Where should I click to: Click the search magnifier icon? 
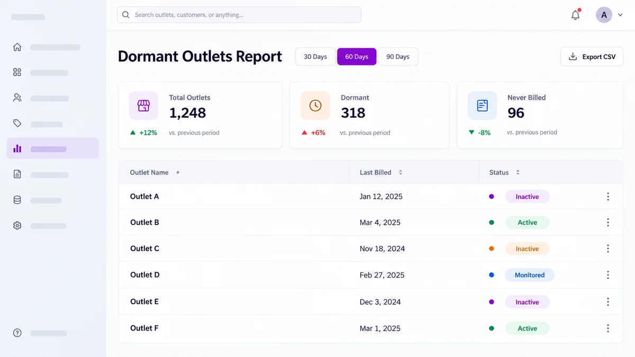[126, 15]
